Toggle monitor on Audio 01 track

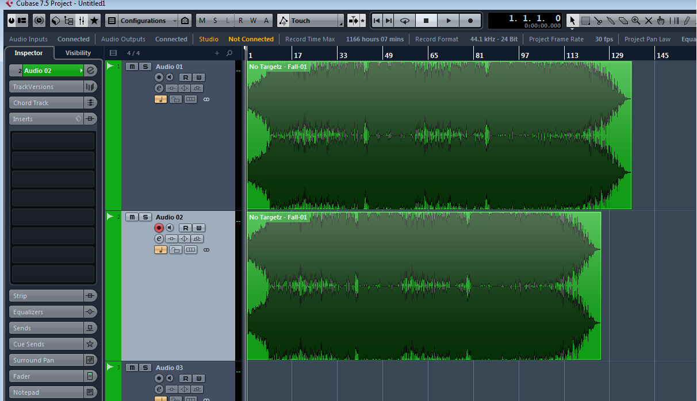[x=170, y=78]
